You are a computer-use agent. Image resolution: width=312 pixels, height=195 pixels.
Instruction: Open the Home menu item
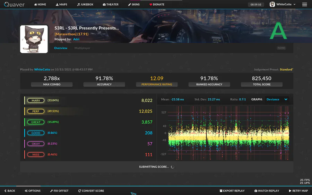point(40,5)
